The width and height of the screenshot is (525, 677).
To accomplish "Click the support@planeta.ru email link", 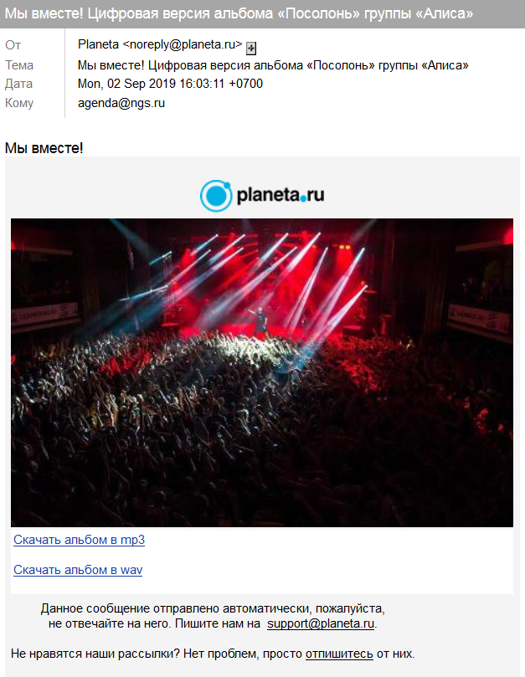I will [x=321, y=623].
